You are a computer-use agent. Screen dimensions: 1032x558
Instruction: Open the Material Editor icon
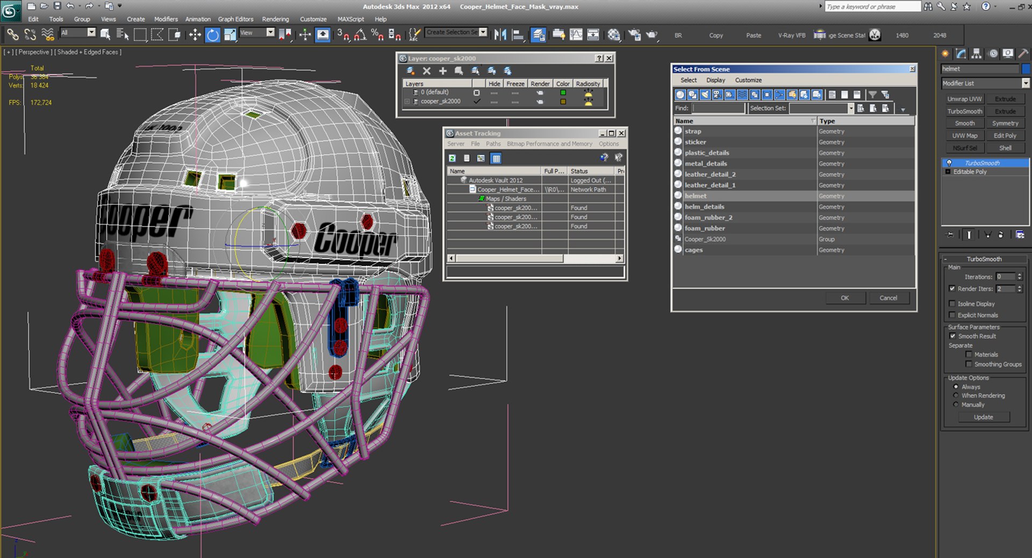(614, 35)
